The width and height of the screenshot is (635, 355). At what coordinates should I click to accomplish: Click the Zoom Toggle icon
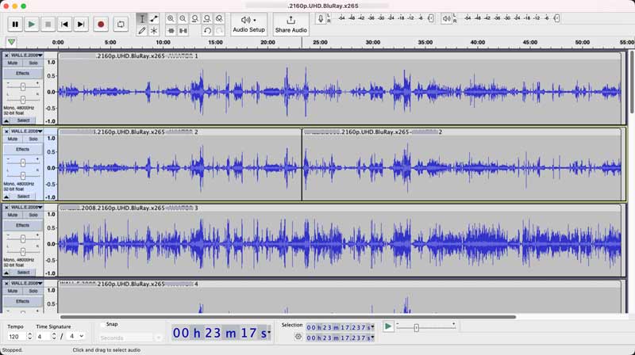[219, 18]
